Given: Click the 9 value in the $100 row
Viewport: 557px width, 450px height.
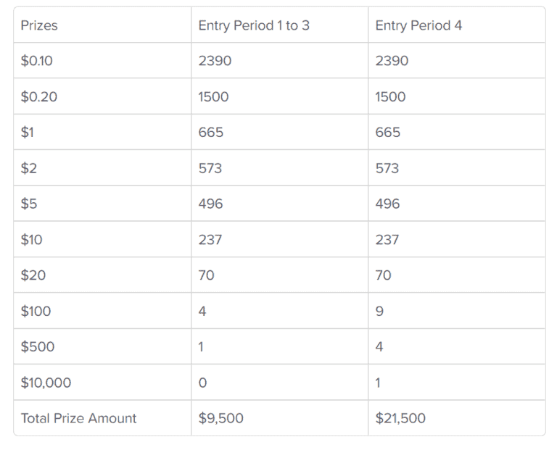Looking at the screenshot, I should (x=379, y=312).
